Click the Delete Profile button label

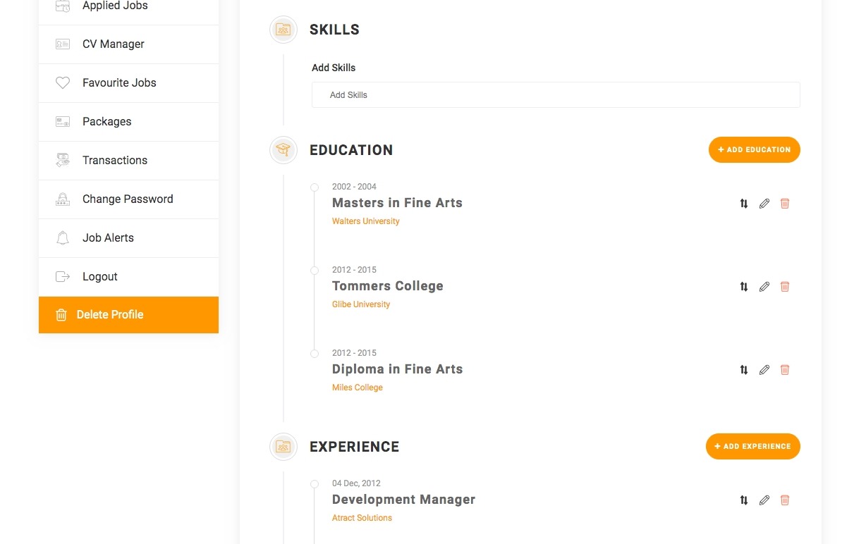pyautogui.click(x=110, y=315)
